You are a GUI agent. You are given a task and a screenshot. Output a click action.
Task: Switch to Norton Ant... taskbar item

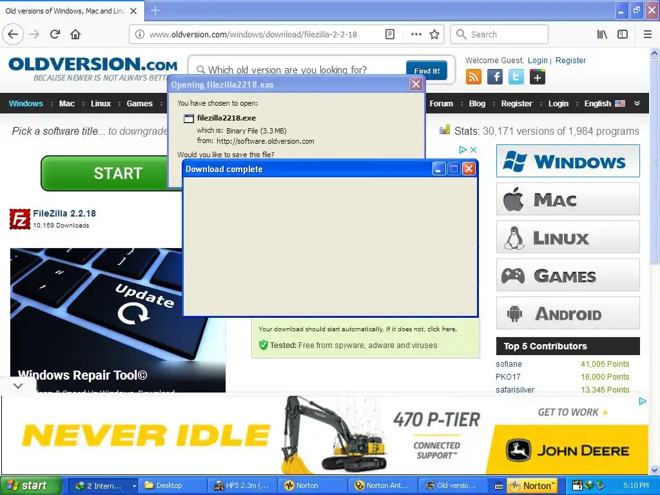pos(383,486)
